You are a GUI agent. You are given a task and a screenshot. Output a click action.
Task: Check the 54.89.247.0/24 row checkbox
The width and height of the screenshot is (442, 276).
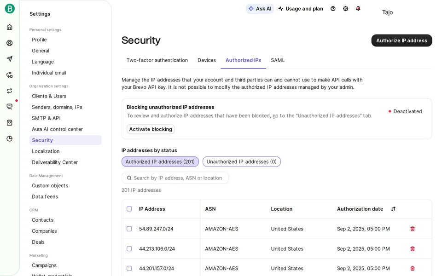129,229
